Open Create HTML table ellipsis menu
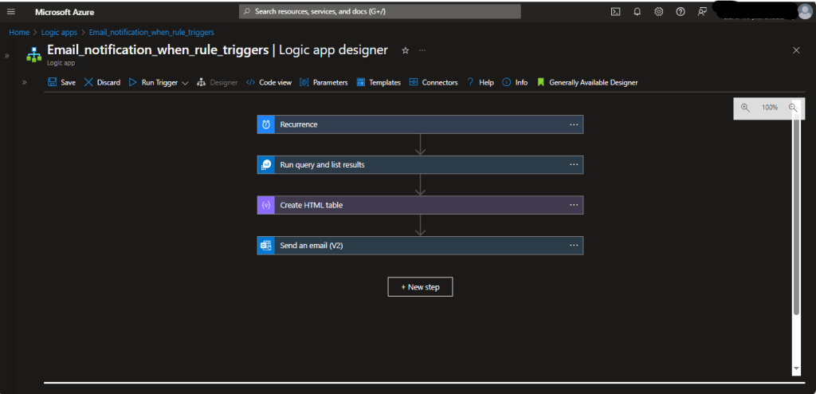 574,205
